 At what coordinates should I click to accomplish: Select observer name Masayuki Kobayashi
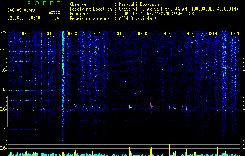pyautogui.click(x=140, y=4)
